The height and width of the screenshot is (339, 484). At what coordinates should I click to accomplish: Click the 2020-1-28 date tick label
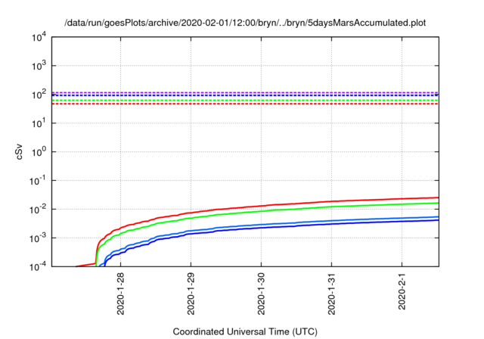tap(120, 294)
